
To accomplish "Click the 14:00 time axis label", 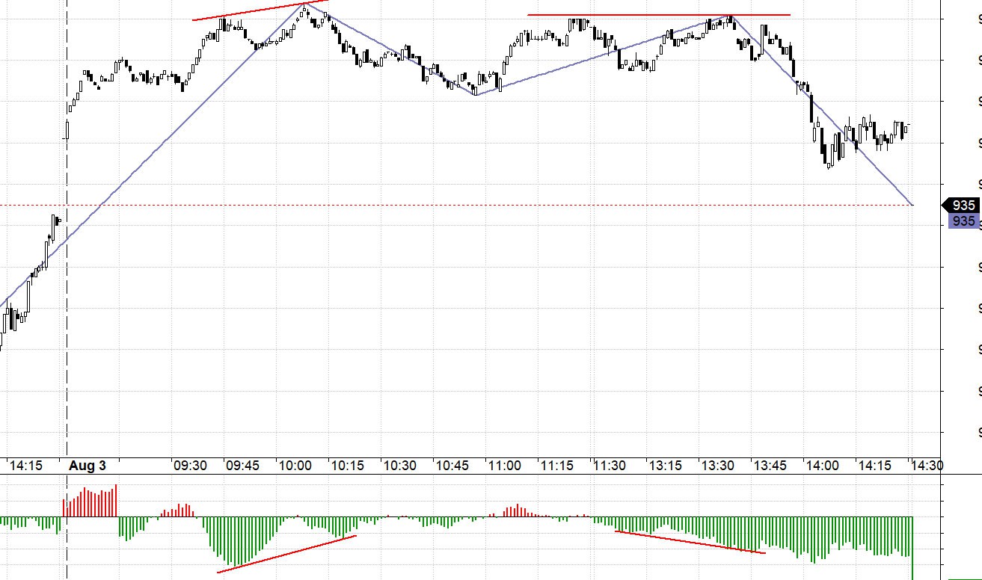I will pos(822,466).
